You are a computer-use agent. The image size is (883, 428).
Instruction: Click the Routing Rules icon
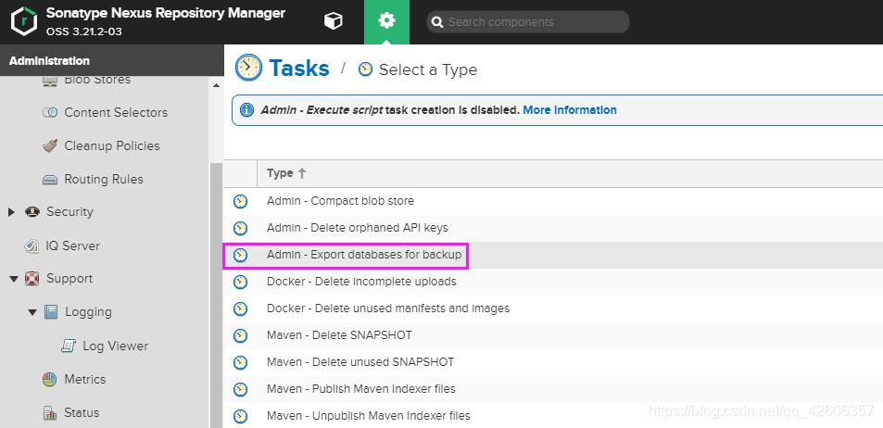click(x=50, y=180)
